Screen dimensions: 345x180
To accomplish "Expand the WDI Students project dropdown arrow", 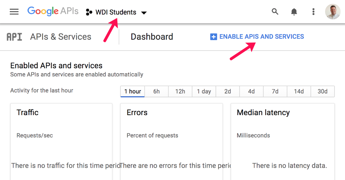I will (144, 13).
